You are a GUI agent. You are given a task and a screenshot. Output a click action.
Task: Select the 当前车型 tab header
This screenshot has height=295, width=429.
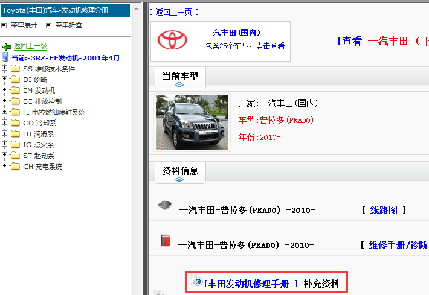point(180,78)
